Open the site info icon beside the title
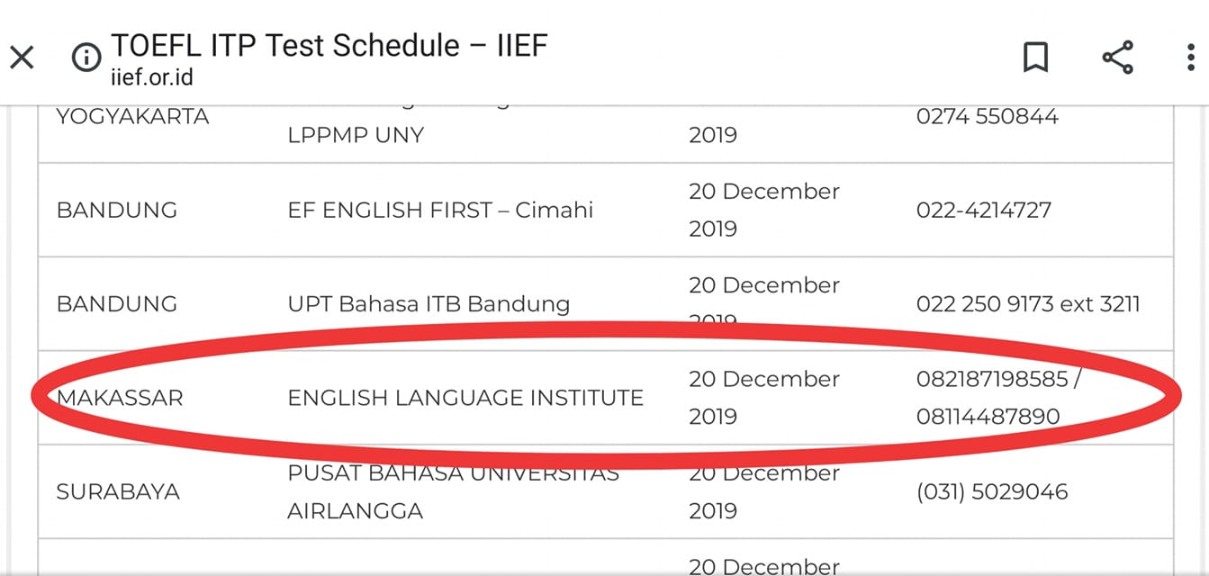Screen dimensions: 1209x576 click(86, 58)
